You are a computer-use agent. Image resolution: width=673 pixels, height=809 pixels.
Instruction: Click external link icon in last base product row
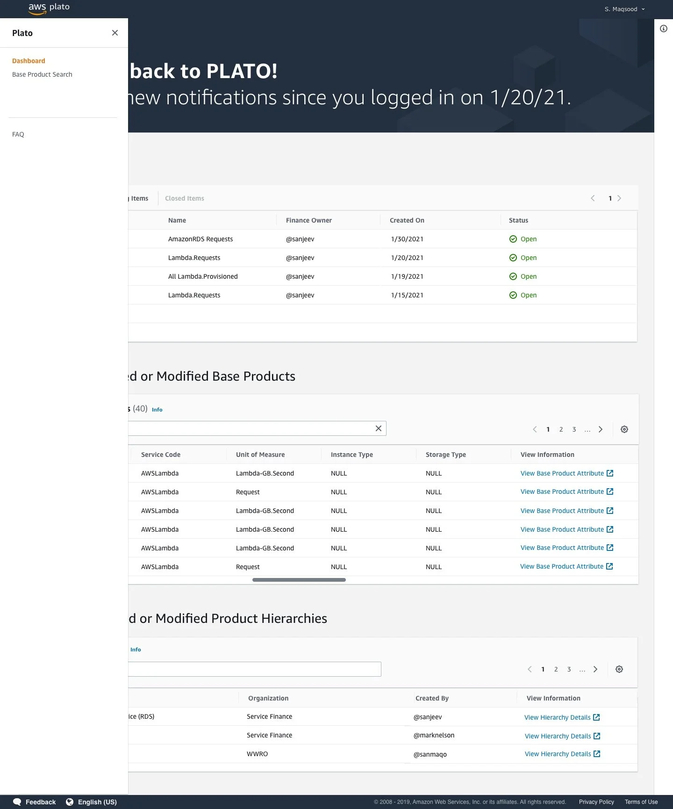pyautogui.click(x=609, y=566)
